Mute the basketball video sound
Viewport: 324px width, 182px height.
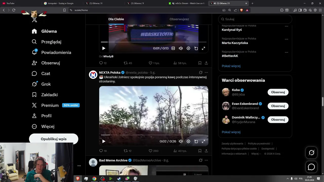[181, 48]
